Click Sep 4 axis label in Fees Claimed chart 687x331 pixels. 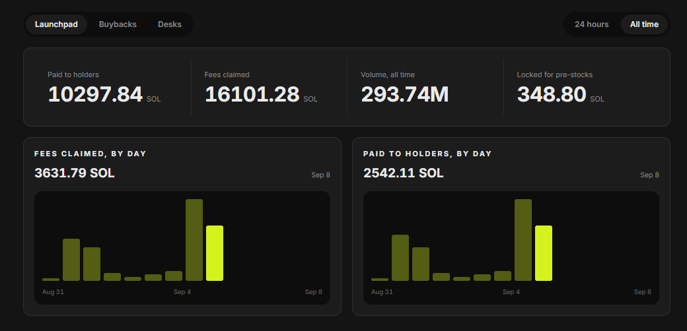(x=182, y=292)
